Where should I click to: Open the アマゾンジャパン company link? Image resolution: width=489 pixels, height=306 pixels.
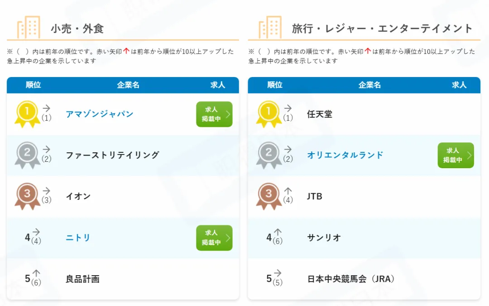[100, 114]
